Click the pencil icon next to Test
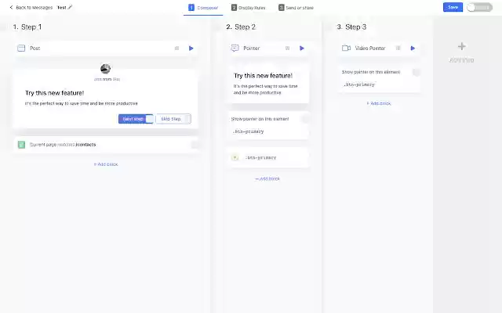This screenshot has height=313, width=502. click(70, 7)
